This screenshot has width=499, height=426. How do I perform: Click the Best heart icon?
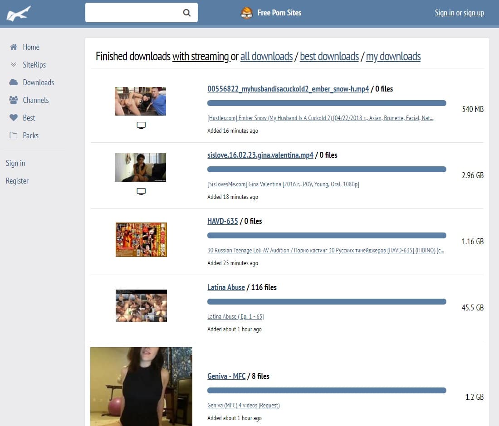pos(14,118)
